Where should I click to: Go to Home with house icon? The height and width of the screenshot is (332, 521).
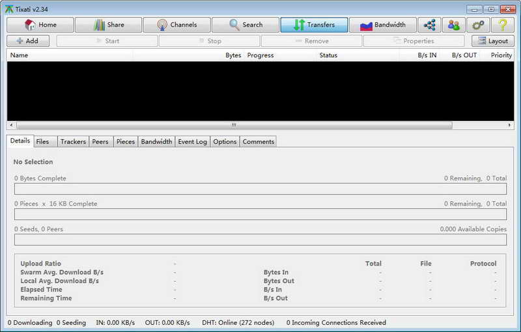click(40, 25)
